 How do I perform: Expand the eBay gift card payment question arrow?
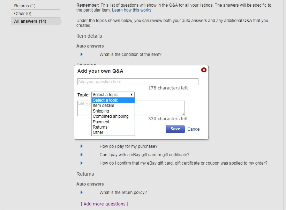click(x=82, y=155)
